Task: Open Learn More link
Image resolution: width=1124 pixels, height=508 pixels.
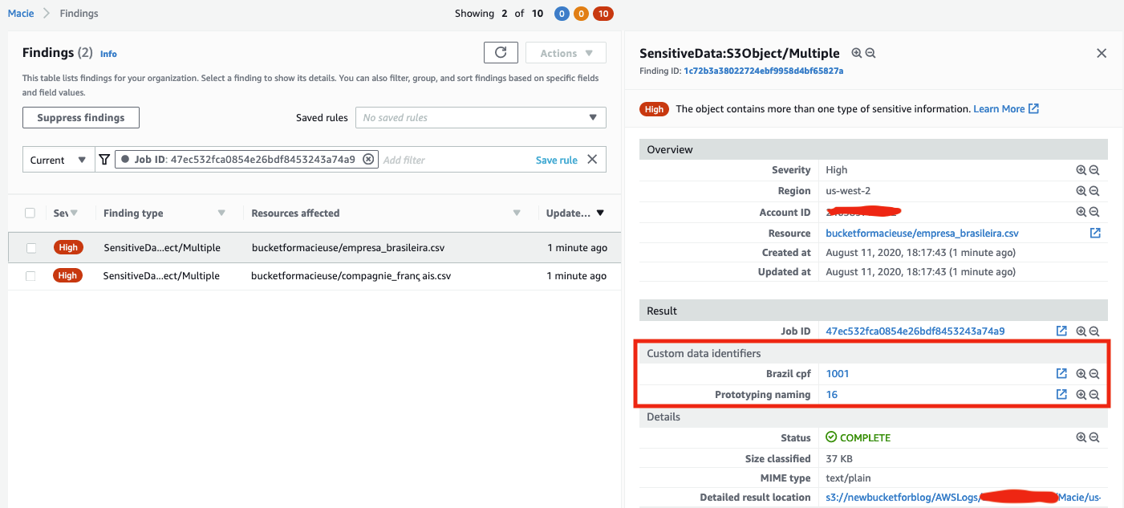Action: click(1006, 108)
